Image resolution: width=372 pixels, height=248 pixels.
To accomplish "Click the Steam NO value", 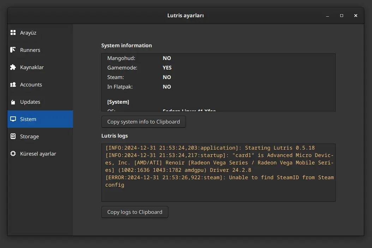I will 167,77.
